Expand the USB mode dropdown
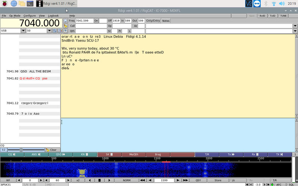This screenshot has height=186, width=298. (23, 31)
